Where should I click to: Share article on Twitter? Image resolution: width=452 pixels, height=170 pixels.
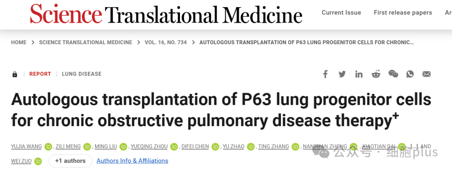(x=342, y=74)
